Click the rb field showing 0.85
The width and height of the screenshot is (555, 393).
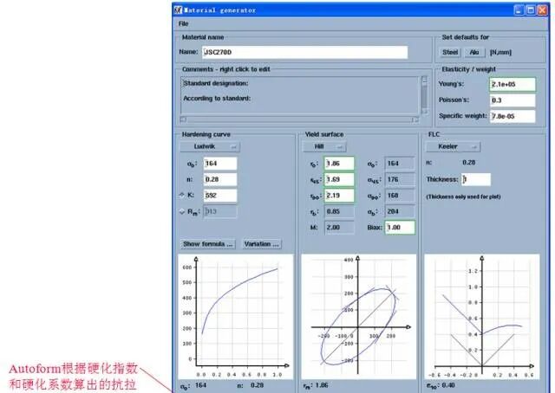coord(339,211)
